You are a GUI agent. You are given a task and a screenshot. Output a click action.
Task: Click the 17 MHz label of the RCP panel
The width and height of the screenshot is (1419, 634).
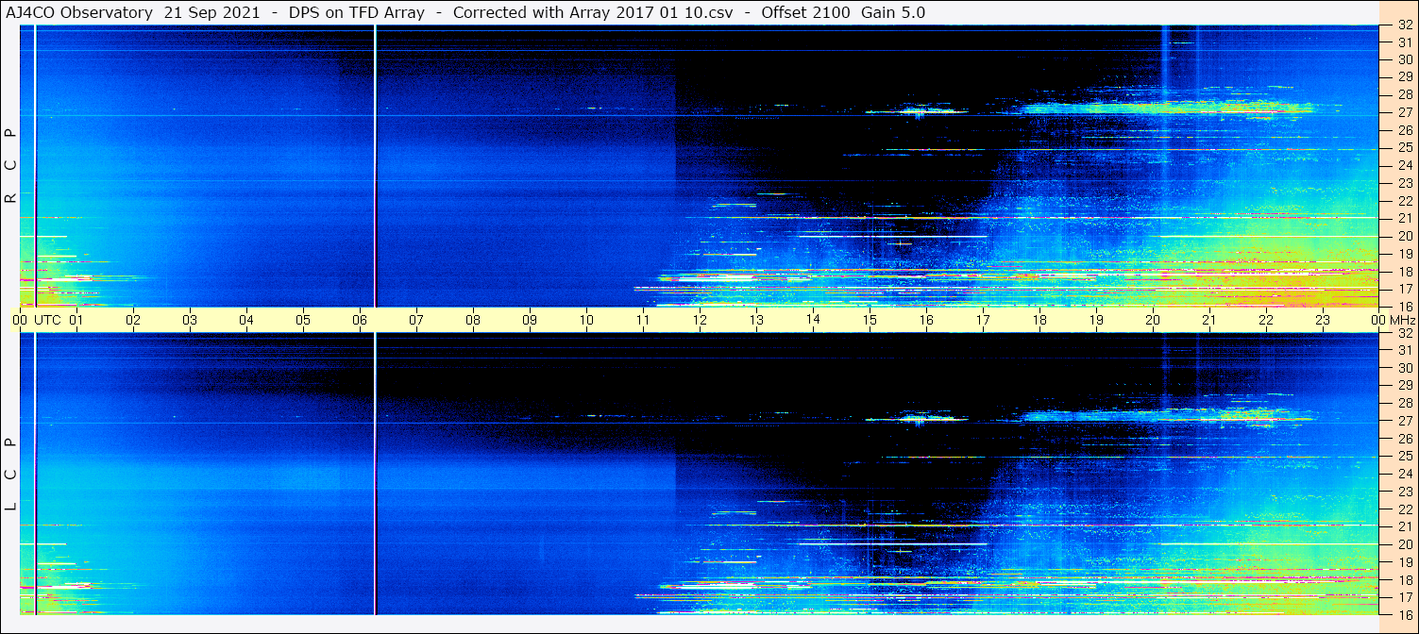point(1404,289)
